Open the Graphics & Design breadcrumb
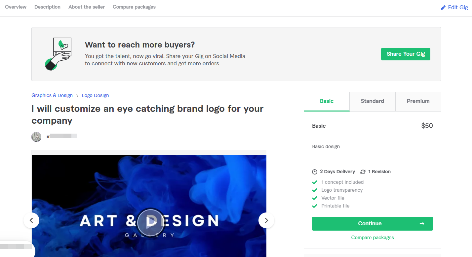 coord(52,95)
